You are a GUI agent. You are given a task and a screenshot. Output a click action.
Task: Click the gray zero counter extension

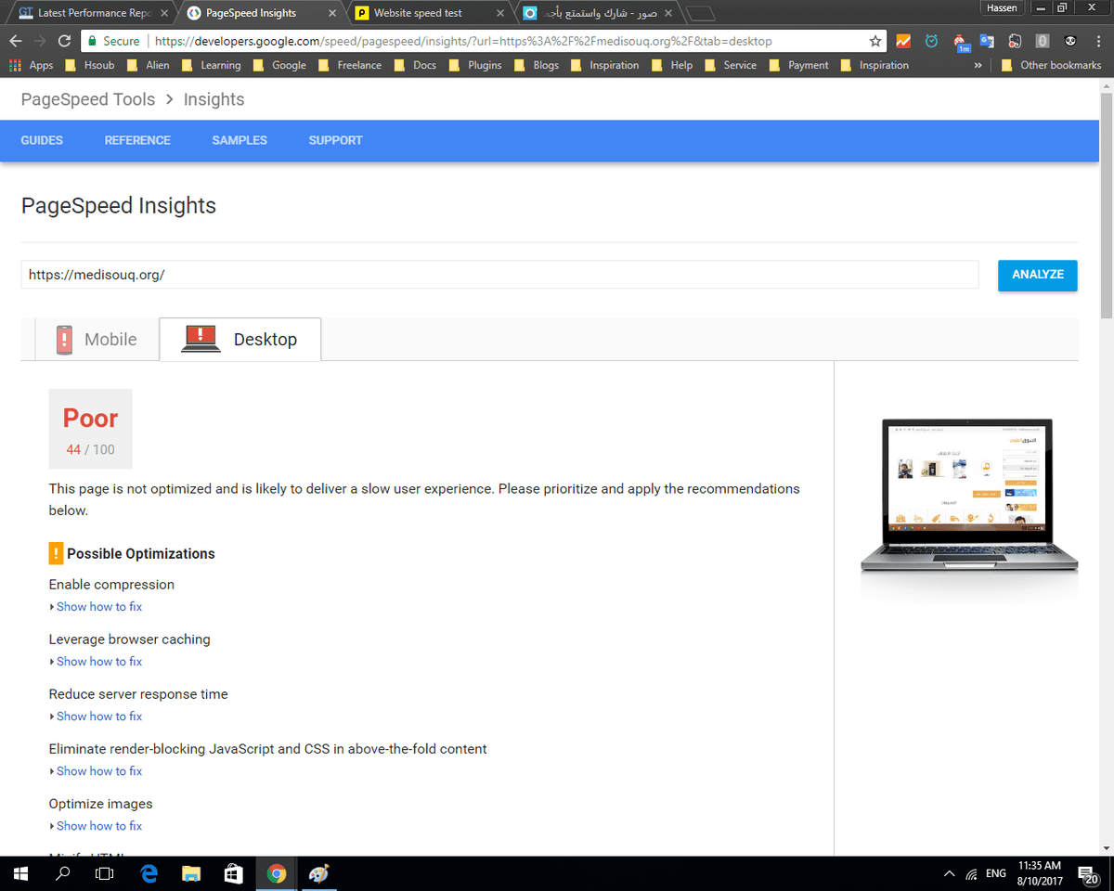[x=1043, y=41]
